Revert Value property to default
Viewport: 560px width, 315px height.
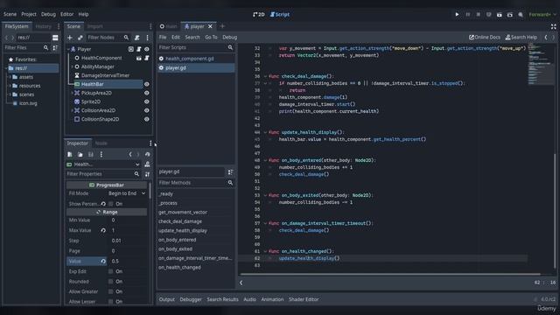tap(103, 261)
